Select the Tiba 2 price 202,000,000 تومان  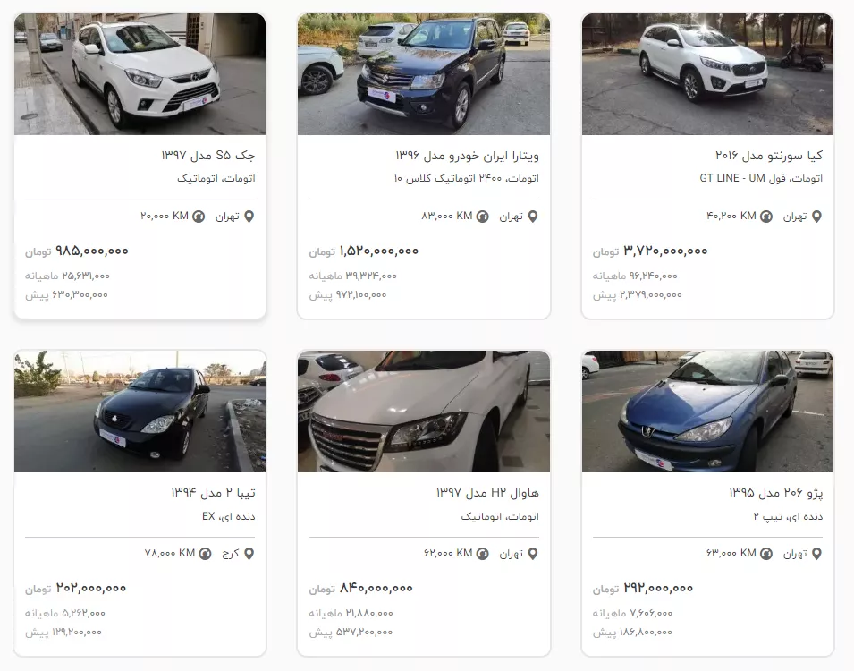click(76, 588)
